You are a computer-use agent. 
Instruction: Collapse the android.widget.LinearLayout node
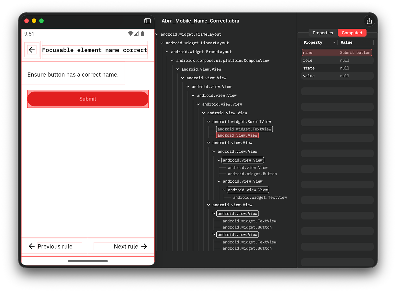[x=162, y=43]
